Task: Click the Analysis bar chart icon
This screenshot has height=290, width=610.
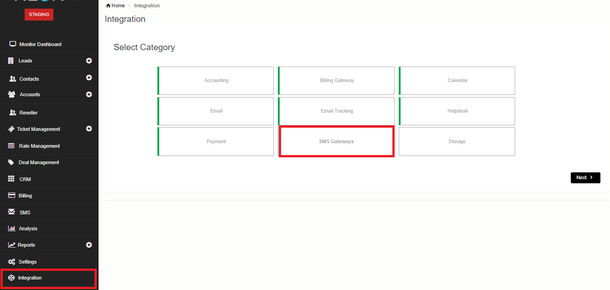Action: click(11, 228)
